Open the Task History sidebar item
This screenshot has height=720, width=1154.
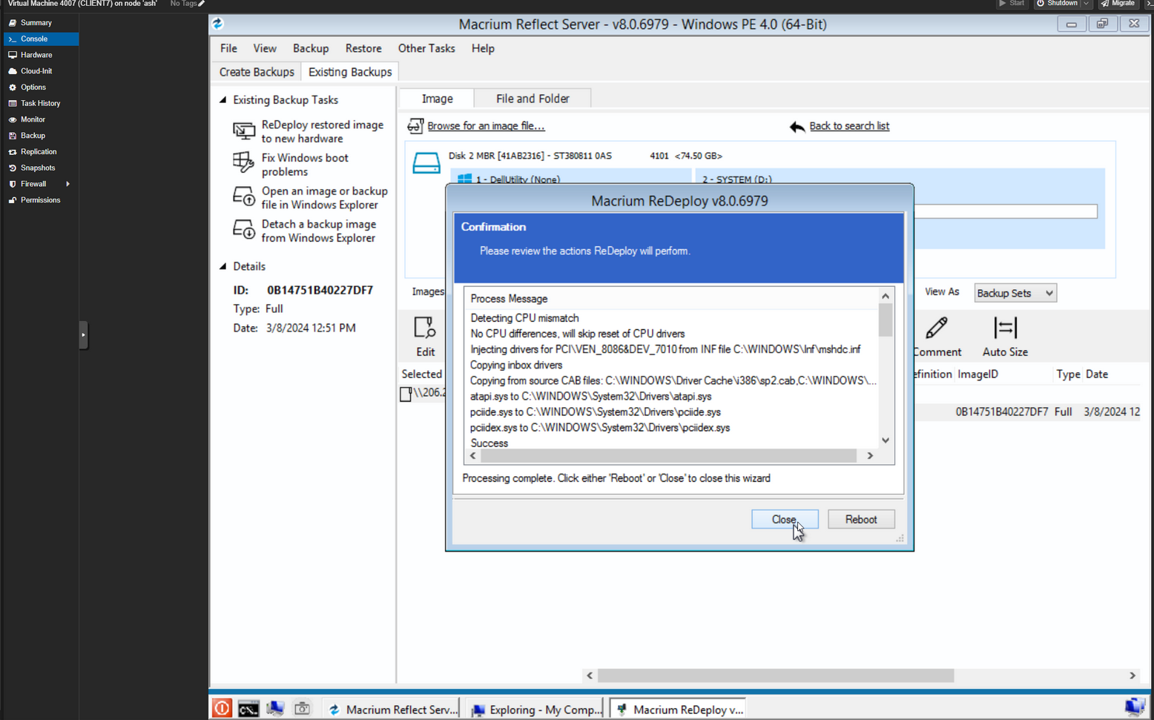point(40,103)
